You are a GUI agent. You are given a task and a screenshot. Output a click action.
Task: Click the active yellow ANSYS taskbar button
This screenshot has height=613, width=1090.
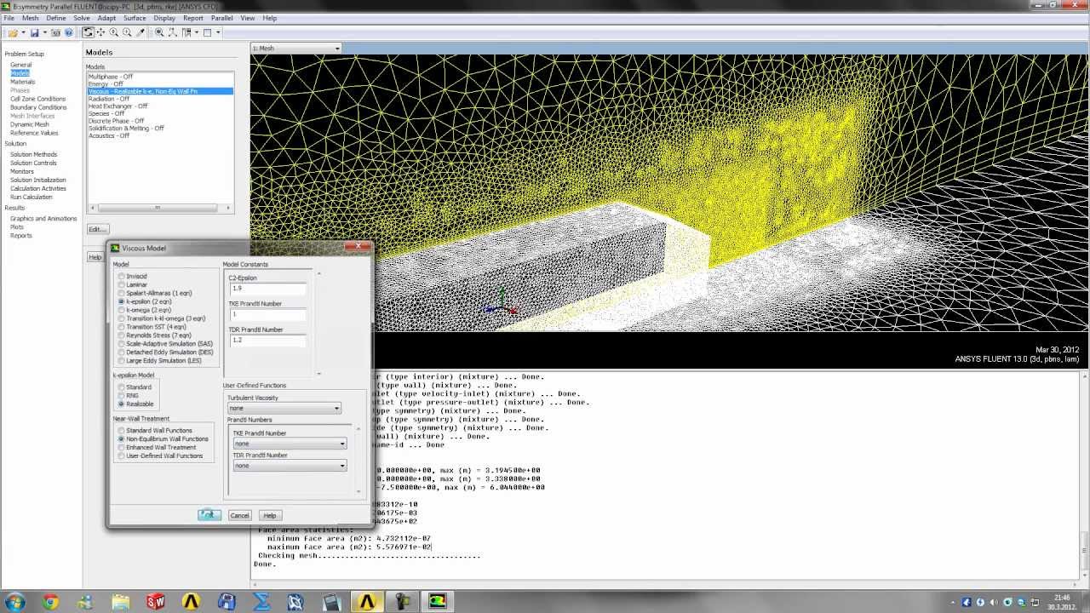coord(367,602)
